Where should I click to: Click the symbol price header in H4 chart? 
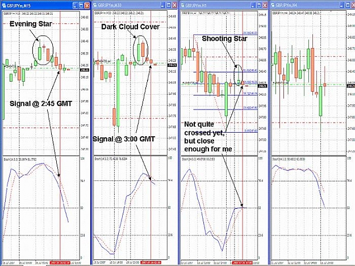coord(296,14)
